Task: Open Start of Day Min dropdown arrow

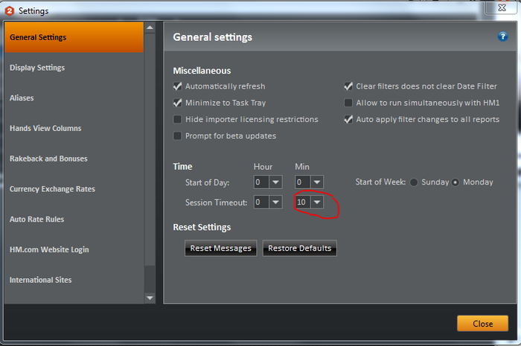Action: point(316,182)
